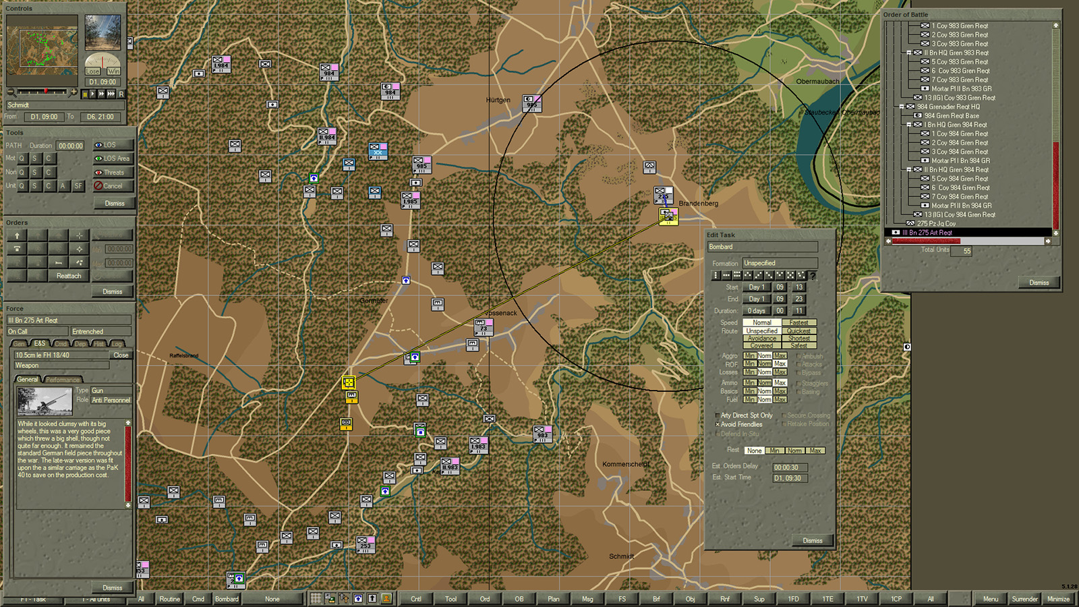This screenshot has height=607, width=1079.
Task: Dismiss the Edit Task panel
Action: tap(813, 540)
